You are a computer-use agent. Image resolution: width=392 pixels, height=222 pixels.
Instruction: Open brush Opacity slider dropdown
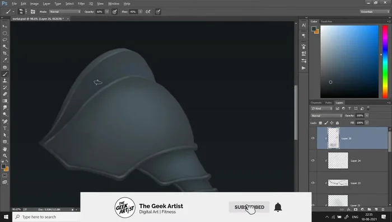point(107,12)
